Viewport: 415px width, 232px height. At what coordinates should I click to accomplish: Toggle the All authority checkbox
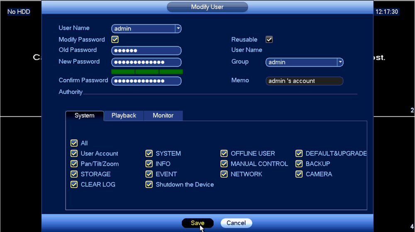(74, 143)
